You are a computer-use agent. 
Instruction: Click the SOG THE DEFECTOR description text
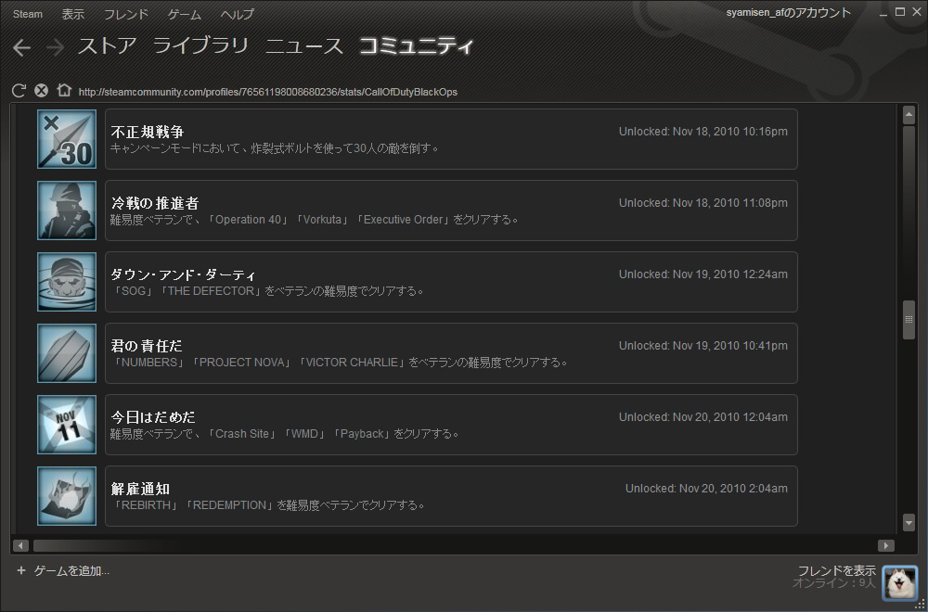(267, 291)
